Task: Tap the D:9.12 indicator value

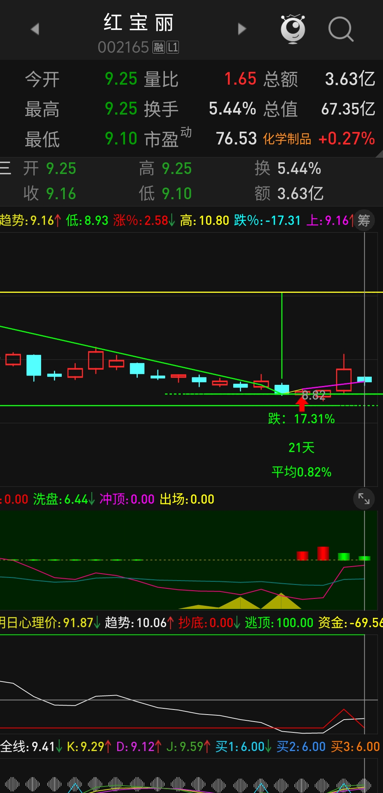Action: (x=139, y=746)
